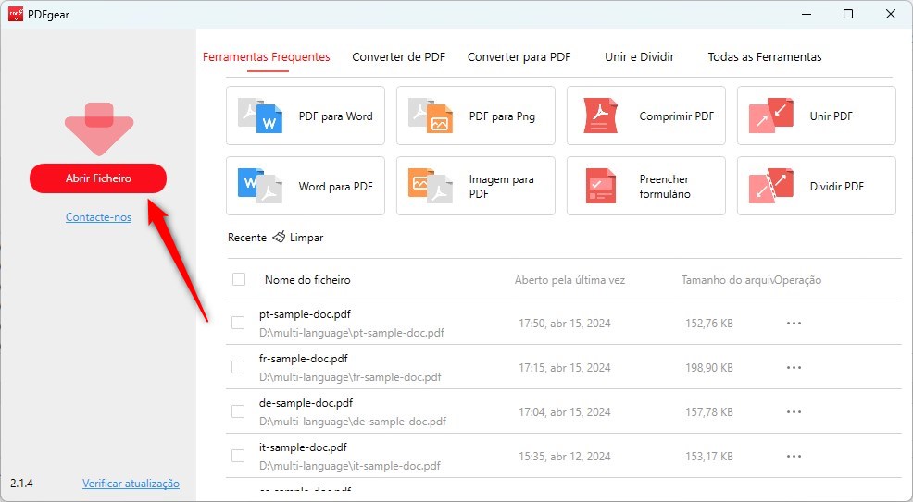Open Todas as Ferramentas tab
The image size is (913, 502).
(x=765, y=57)
